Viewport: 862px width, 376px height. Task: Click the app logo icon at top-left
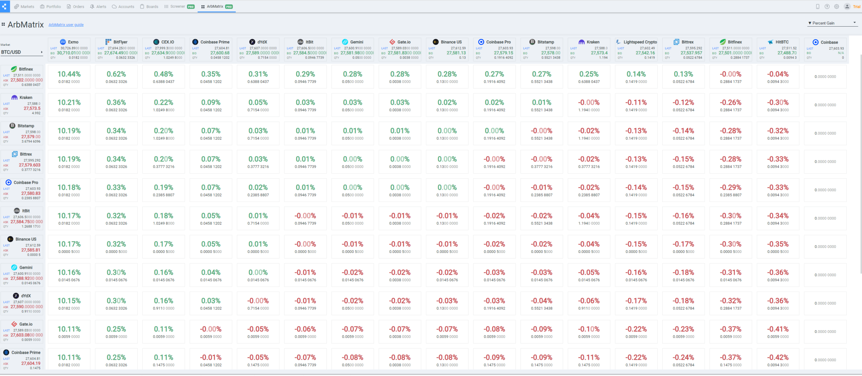tap(4, 6)
